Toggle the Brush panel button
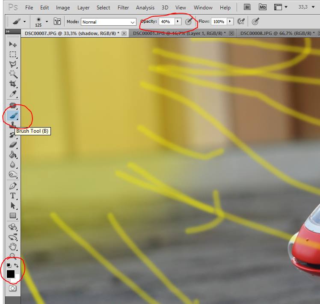320x304 pixels. (x=57, y=21)
